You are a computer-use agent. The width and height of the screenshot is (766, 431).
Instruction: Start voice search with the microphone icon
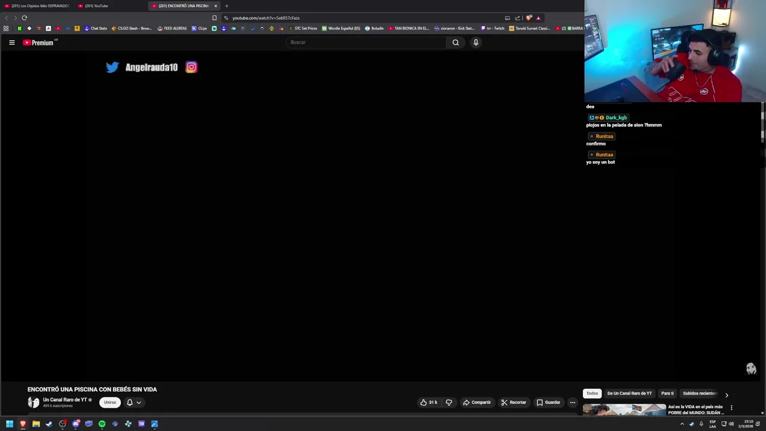[476, 43]
